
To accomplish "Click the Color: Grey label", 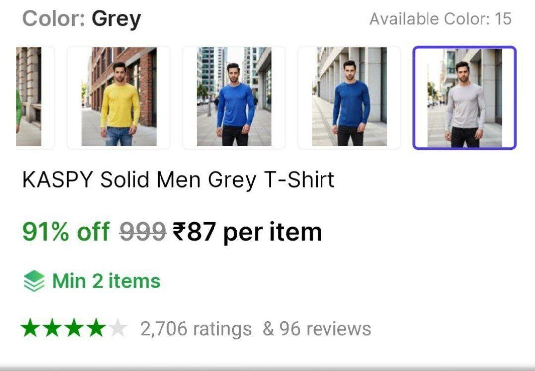I will click(82, 19).
